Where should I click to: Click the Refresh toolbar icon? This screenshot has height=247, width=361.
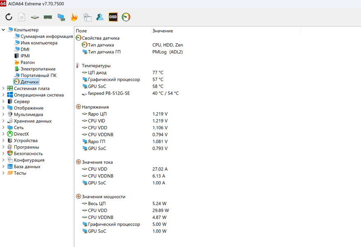tap(9, 17)
